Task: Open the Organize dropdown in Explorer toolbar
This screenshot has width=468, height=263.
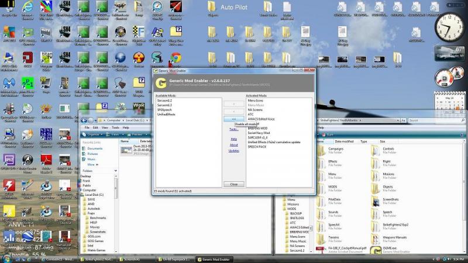Action: [x=93, y=135]
